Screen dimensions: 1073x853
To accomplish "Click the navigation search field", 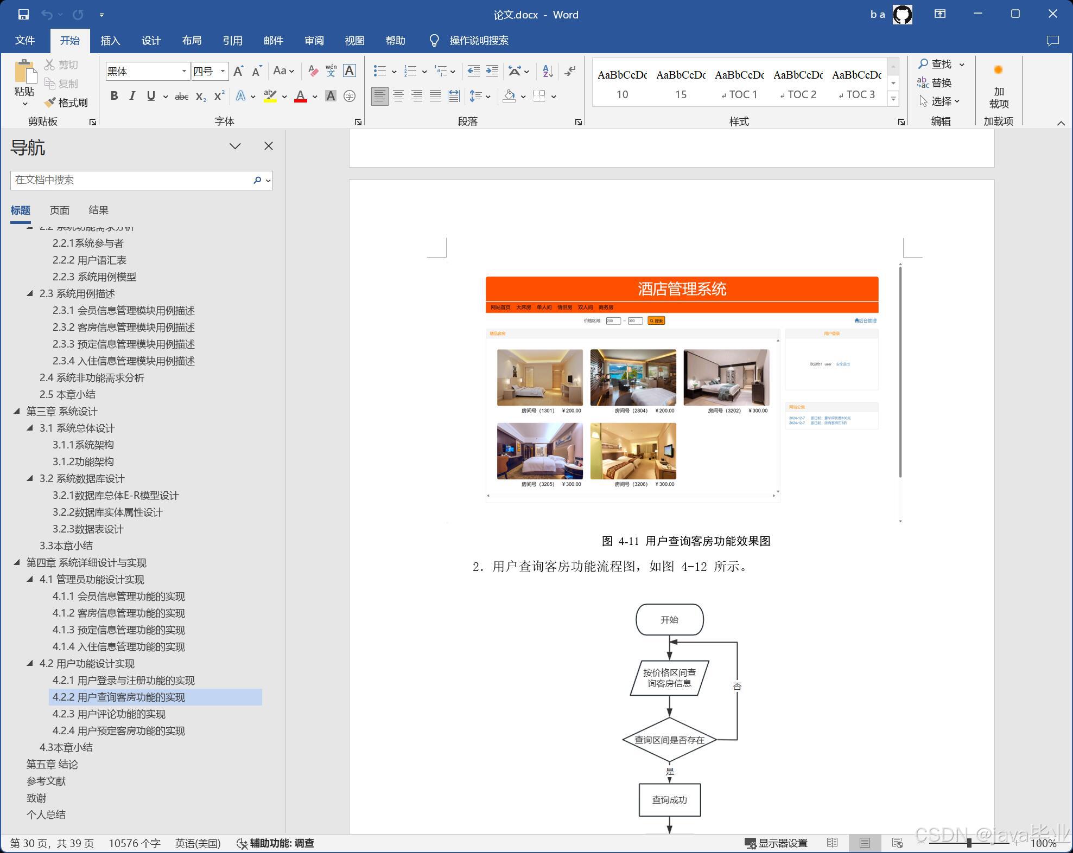I will tap(130, 181).
